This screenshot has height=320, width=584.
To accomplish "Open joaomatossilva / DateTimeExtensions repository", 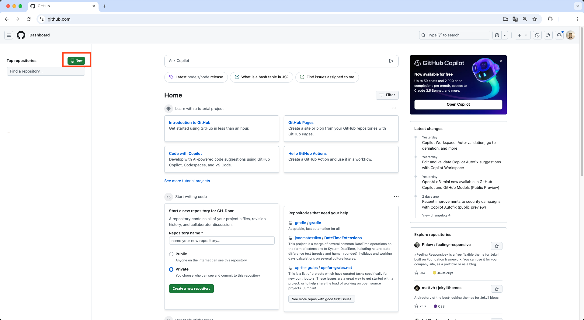I will point(328,238).
